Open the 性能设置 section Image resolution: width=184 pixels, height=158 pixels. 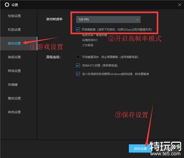click(14, 16)
